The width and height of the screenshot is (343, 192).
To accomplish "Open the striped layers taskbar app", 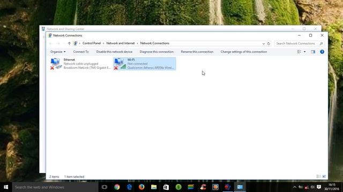I will pos(191,187).
